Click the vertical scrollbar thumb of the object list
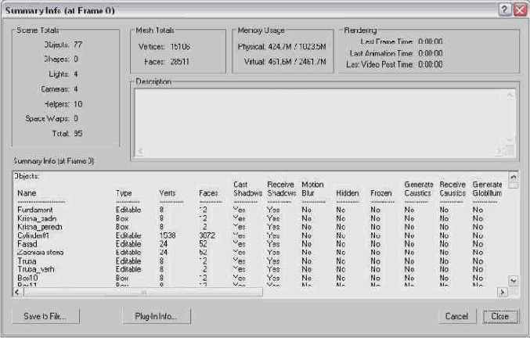The height and width of the screenshot is (338, 530). 514,185
